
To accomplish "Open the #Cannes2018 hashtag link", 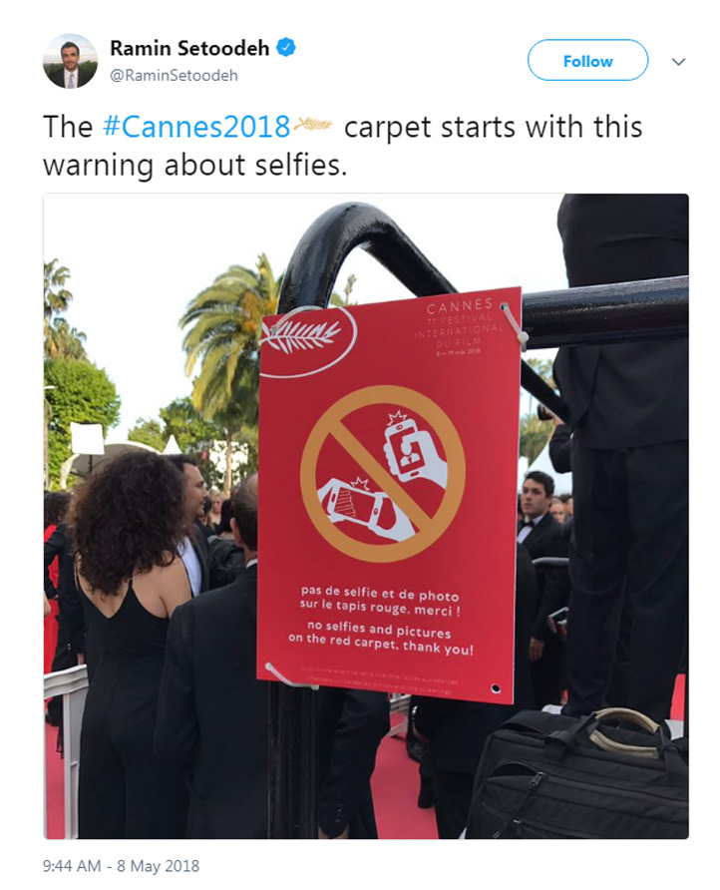I will click(x=196, y=126).
